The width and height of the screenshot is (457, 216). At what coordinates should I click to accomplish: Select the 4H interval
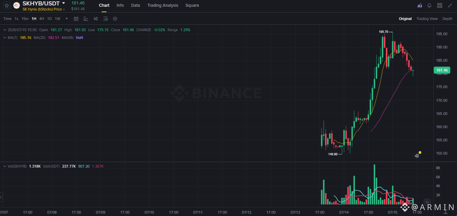click(x=42, y=19)
